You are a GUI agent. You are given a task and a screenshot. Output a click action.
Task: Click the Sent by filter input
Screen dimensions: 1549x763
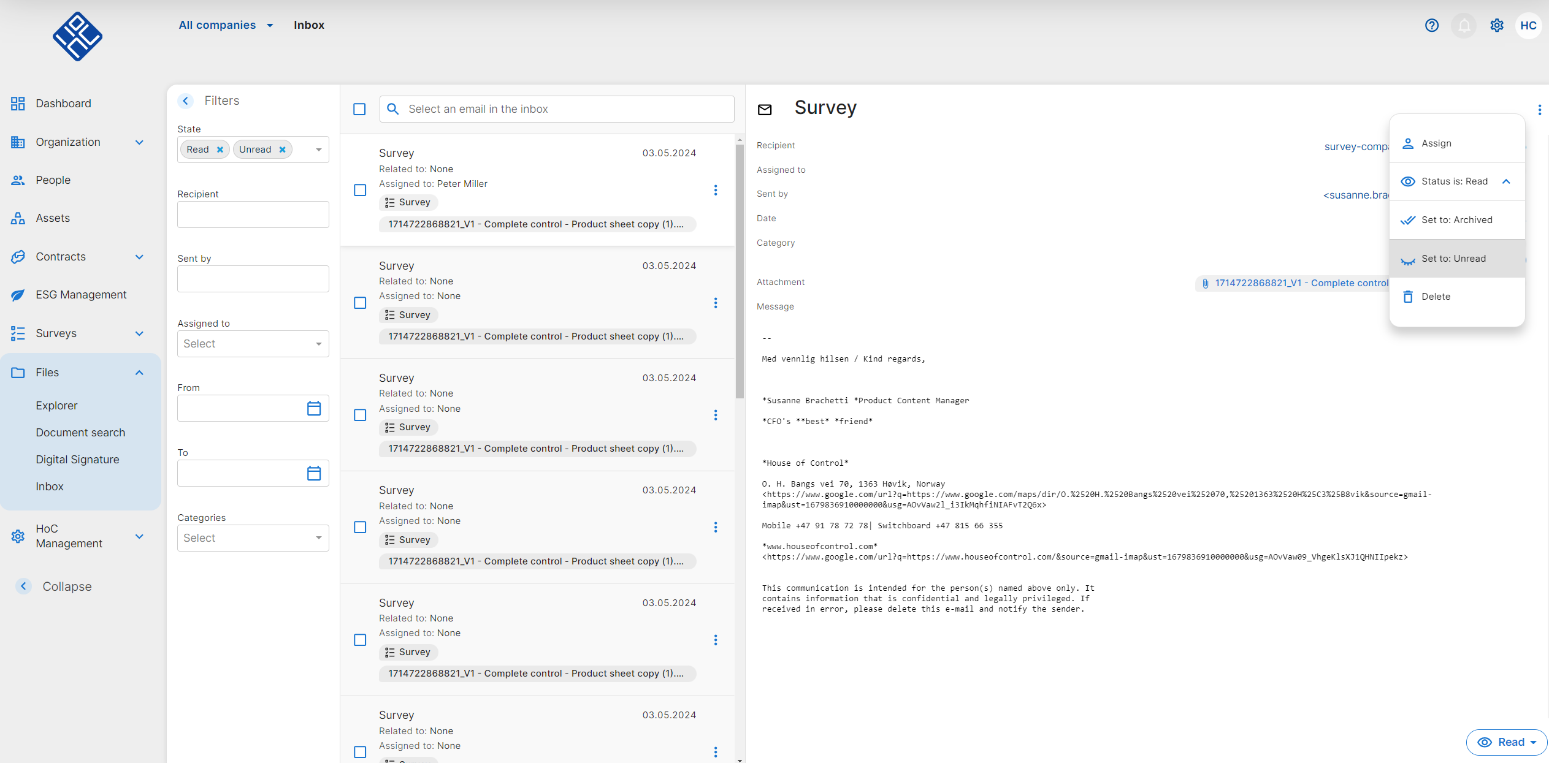tap(253, 279)
